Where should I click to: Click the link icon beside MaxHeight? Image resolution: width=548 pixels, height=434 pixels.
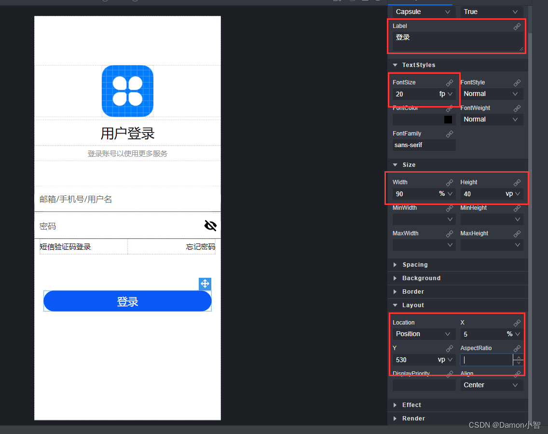pos(517,234)
